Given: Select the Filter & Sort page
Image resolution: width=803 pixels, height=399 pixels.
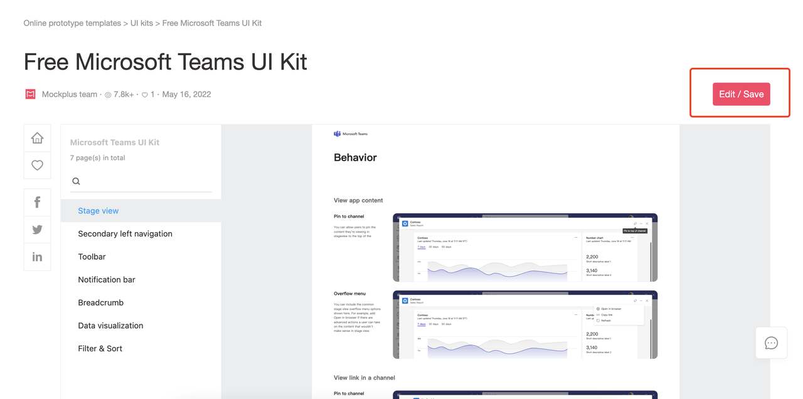Looking at the screenshot, I should [x=100, y=348].
